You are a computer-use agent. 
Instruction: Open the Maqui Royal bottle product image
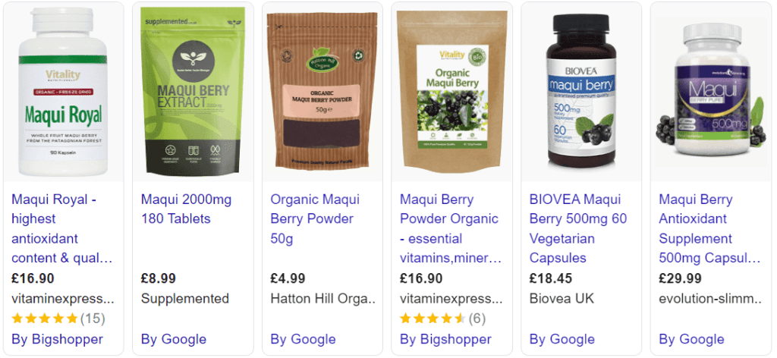[63, 92]
